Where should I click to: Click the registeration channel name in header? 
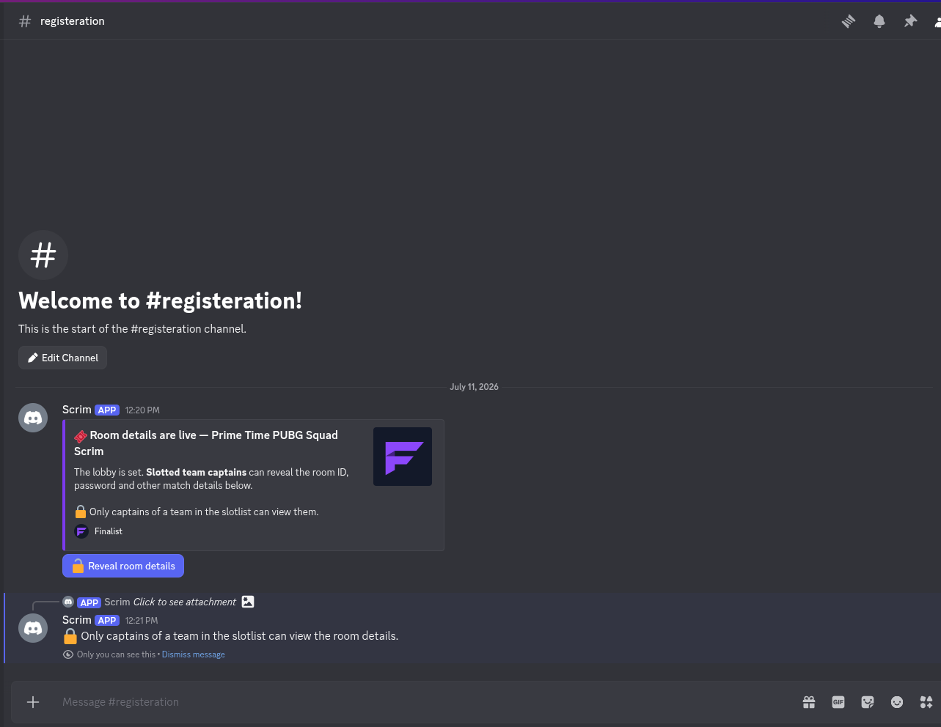coord(73,21)
